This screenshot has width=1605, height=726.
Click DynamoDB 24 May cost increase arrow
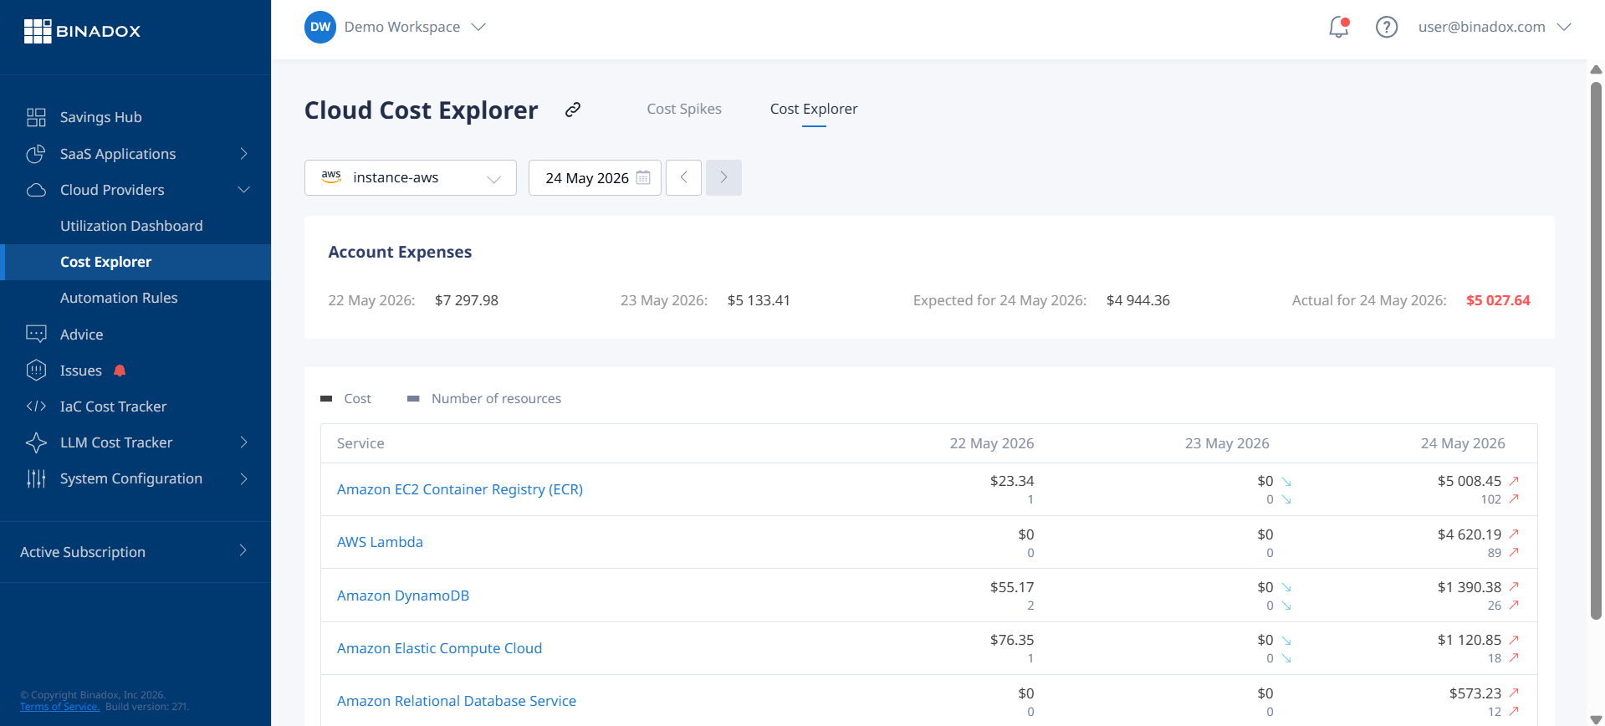[x=1514, y=587]
